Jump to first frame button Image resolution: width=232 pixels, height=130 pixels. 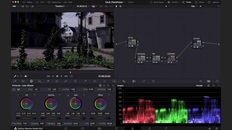pos(48,76)
